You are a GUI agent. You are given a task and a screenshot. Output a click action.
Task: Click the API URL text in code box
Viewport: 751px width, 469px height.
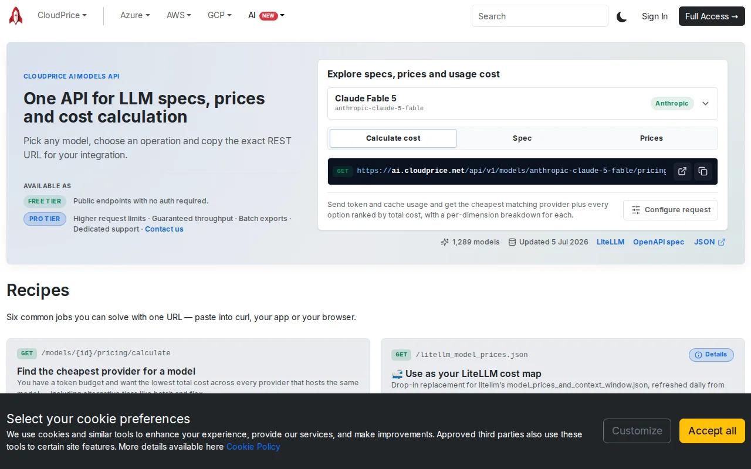(x=512, y=171)
